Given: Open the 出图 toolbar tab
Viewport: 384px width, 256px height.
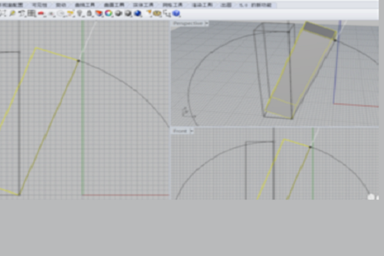Looking at the screenshot, I should pos(226,4).
